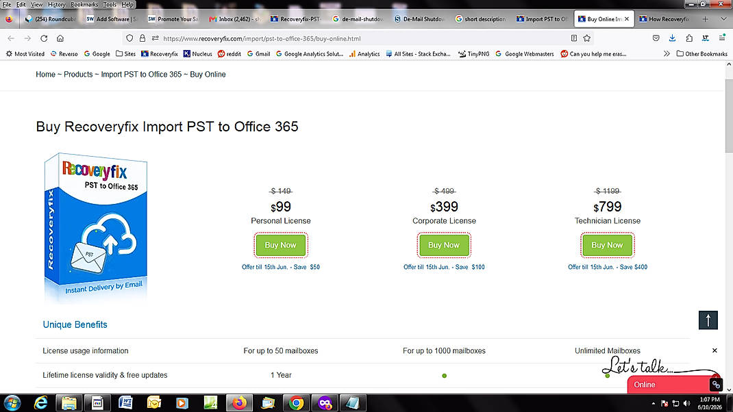Open Most Visited bookmarks list

click(x=25, y=53)
